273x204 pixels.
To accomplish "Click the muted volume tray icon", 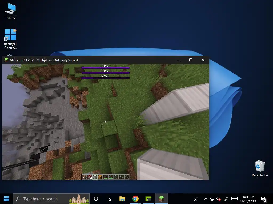I will (219, 199).
